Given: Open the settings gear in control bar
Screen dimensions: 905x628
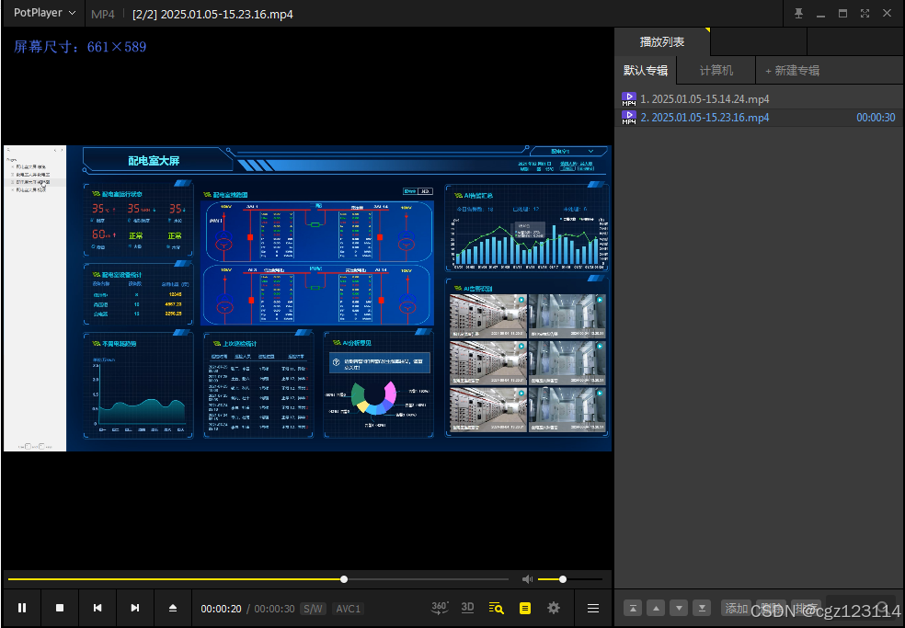Looking at the screenshot, I should coord(554,608).
